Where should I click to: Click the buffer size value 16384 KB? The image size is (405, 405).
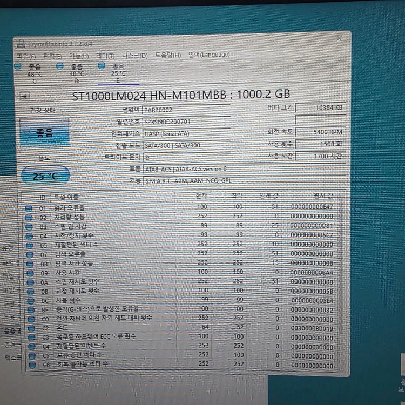[321, 107]
